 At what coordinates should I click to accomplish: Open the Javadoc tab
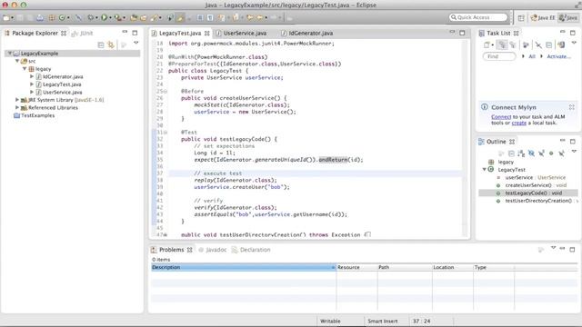click(x=212, y=250)
